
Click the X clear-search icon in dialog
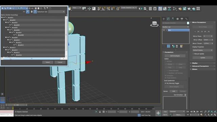click(24, 12)
